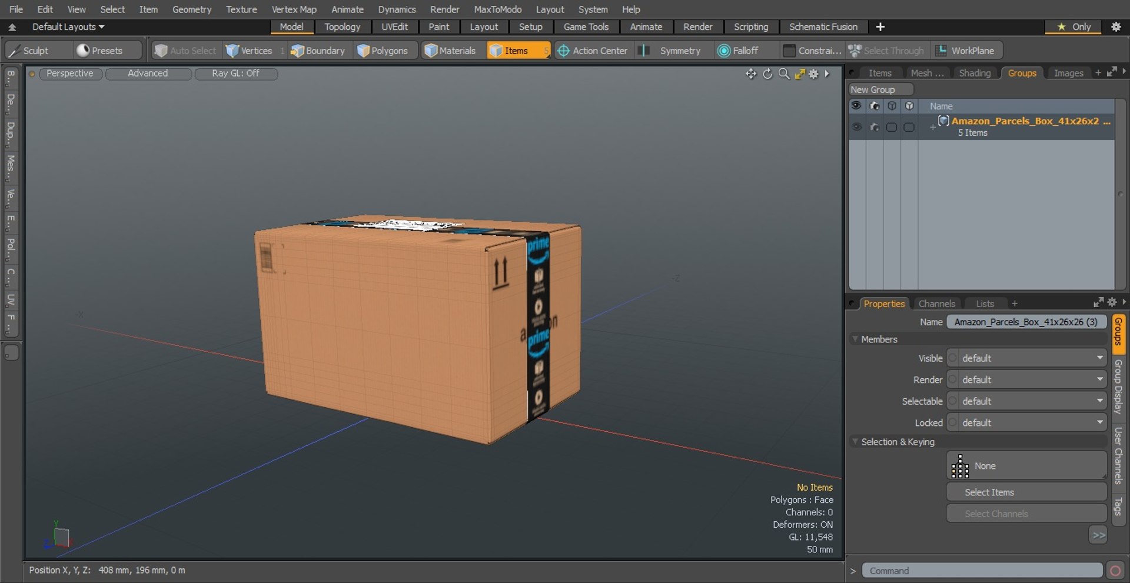Screen dimensions: 1130x583
Task: Open the Group Display vertical tab
Action: [1119, 387]
